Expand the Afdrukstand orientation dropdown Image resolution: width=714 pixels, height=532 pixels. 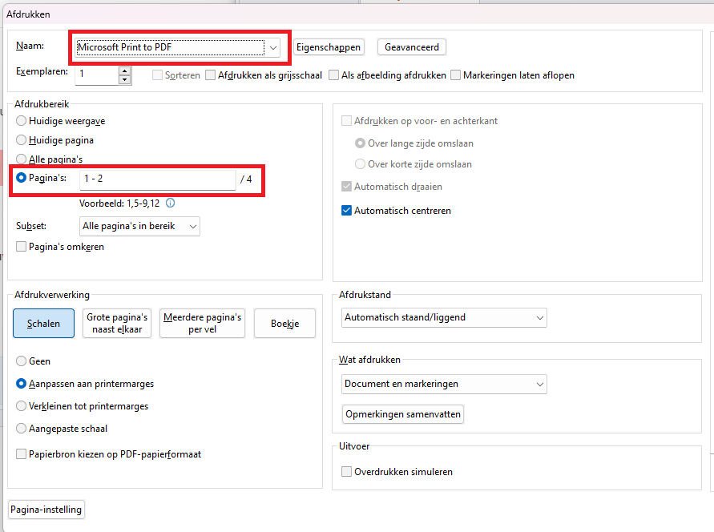[443, 317]
